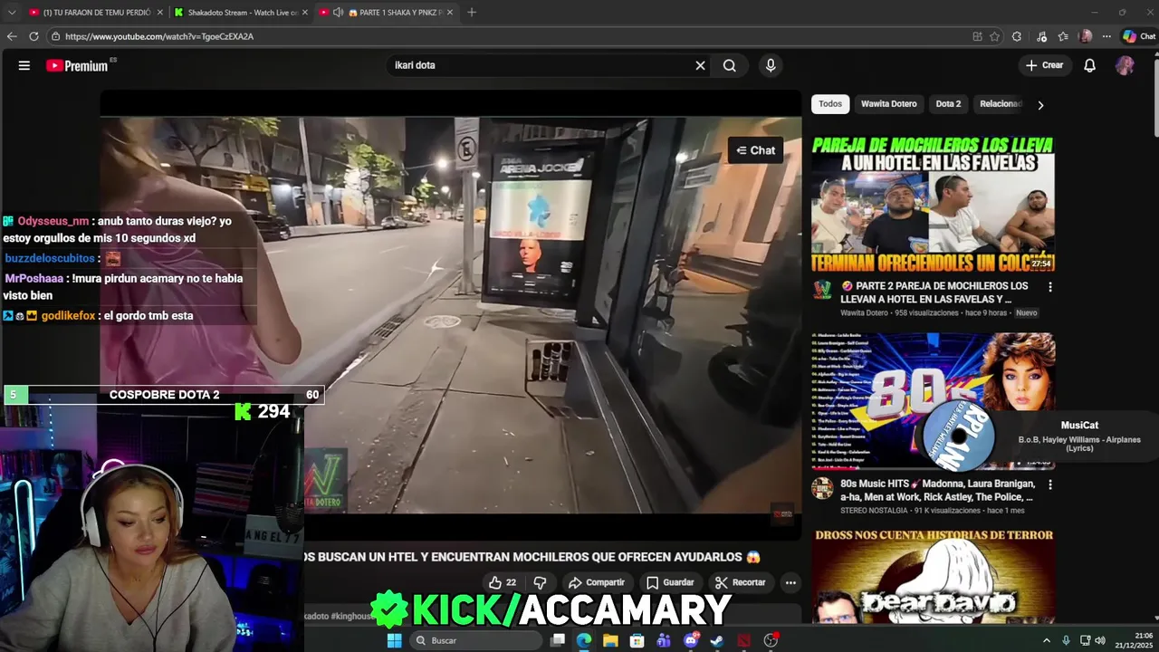Open the Windows Start menu
1159x652 pixels.
pos(394,640)
